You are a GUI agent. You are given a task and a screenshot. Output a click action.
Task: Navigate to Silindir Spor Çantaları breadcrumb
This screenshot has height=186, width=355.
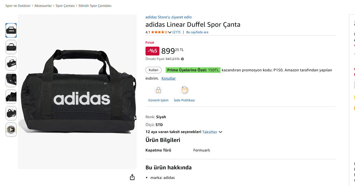tap(95, 6)
